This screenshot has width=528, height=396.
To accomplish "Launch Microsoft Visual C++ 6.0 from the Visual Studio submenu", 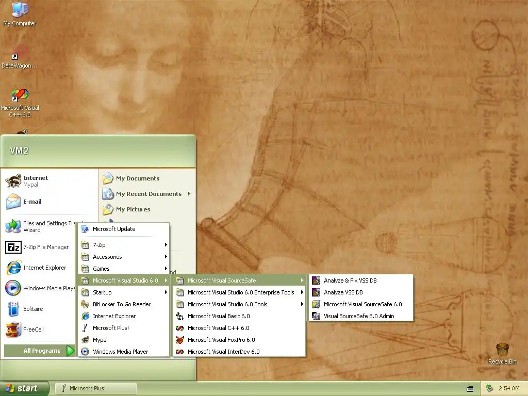I will [239, 328].
